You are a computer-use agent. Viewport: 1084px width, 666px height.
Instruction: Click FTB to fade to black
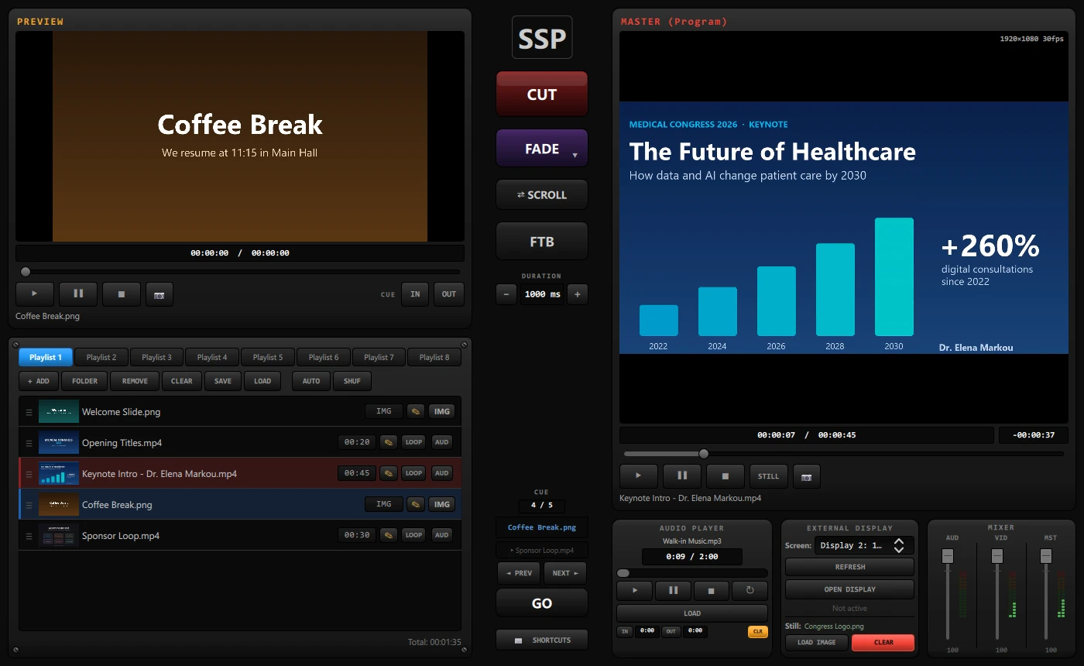click(x=542, y=242)
